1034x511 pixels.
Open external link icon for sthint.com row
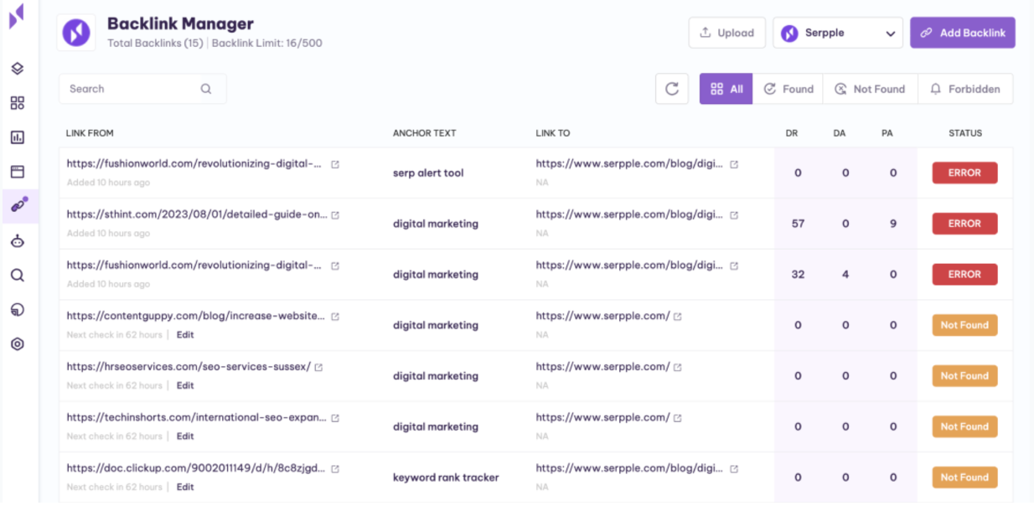335,215
